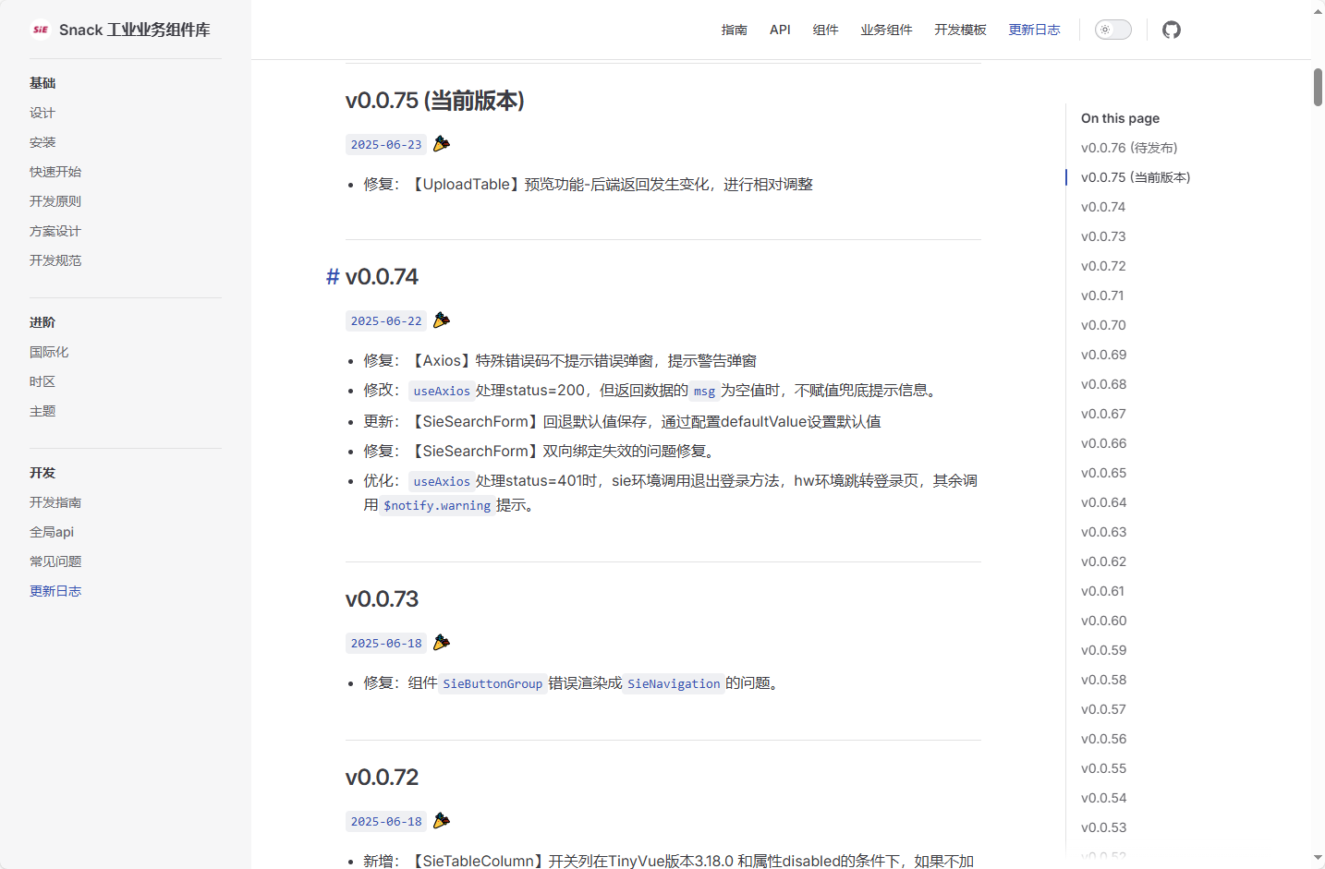Jump to v0.0.65 in page outline

pos(1103,473)
